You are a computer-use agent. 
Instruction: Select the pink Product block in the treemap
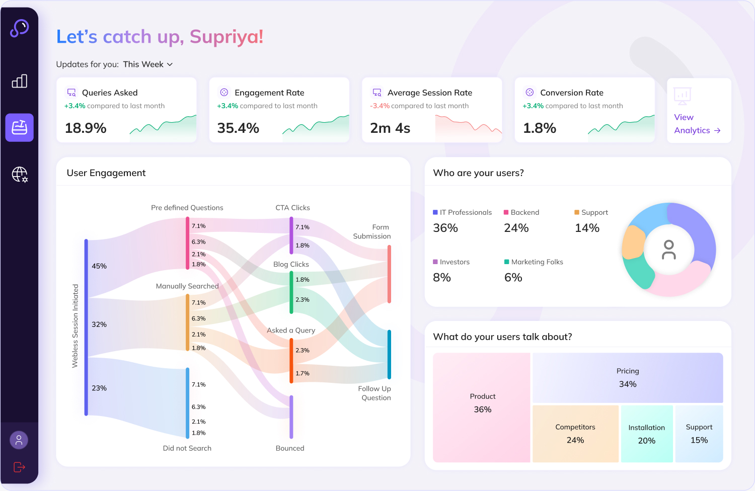pos(482,407)
